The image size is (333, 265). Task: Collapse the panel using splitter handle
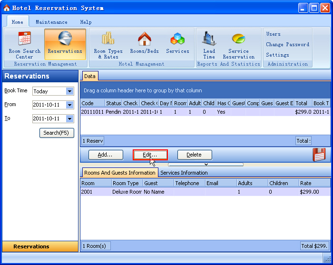(206, 165)
